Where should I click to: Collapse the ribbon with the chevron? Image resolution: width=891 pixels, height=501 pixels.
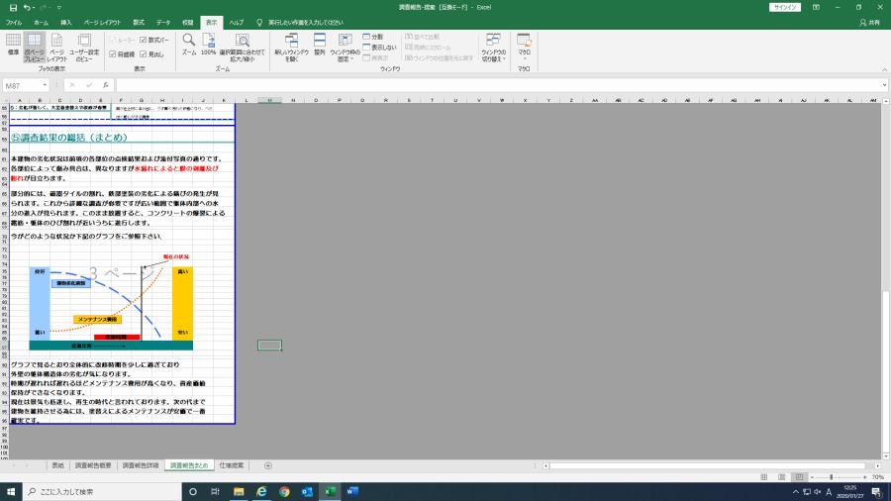point(885,69)
